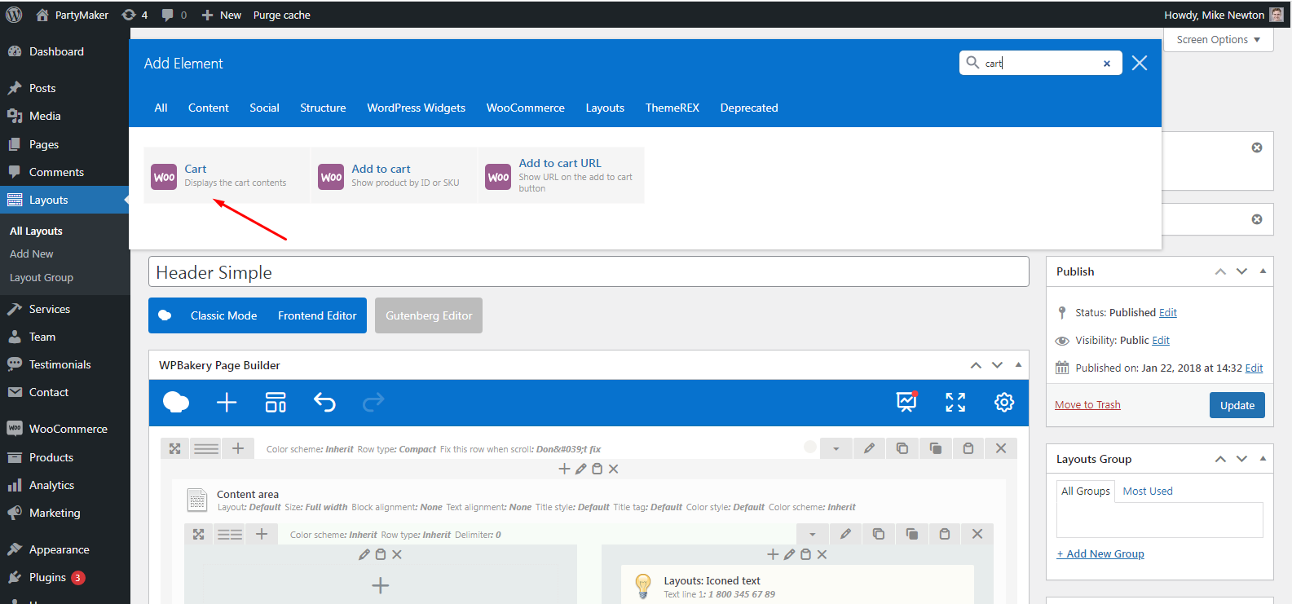The height and width of the screenshot is (604, 1292).
Task: Select the Cart WooCommerce element
Action: (227, 175)
